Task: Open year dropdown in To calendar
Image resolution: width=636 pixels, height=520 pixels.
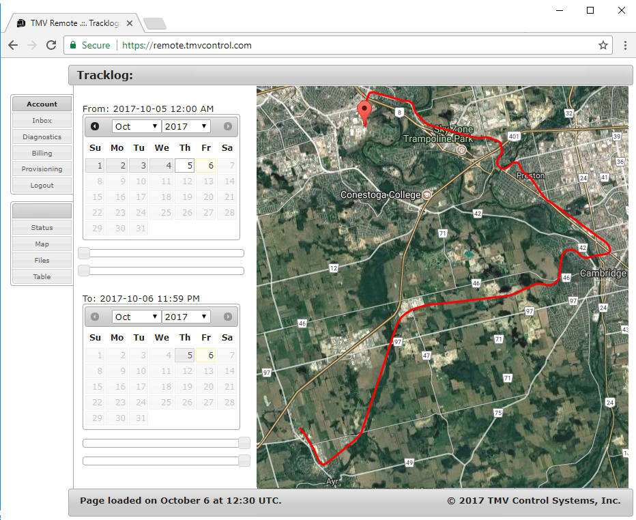Action: (186, 317)
